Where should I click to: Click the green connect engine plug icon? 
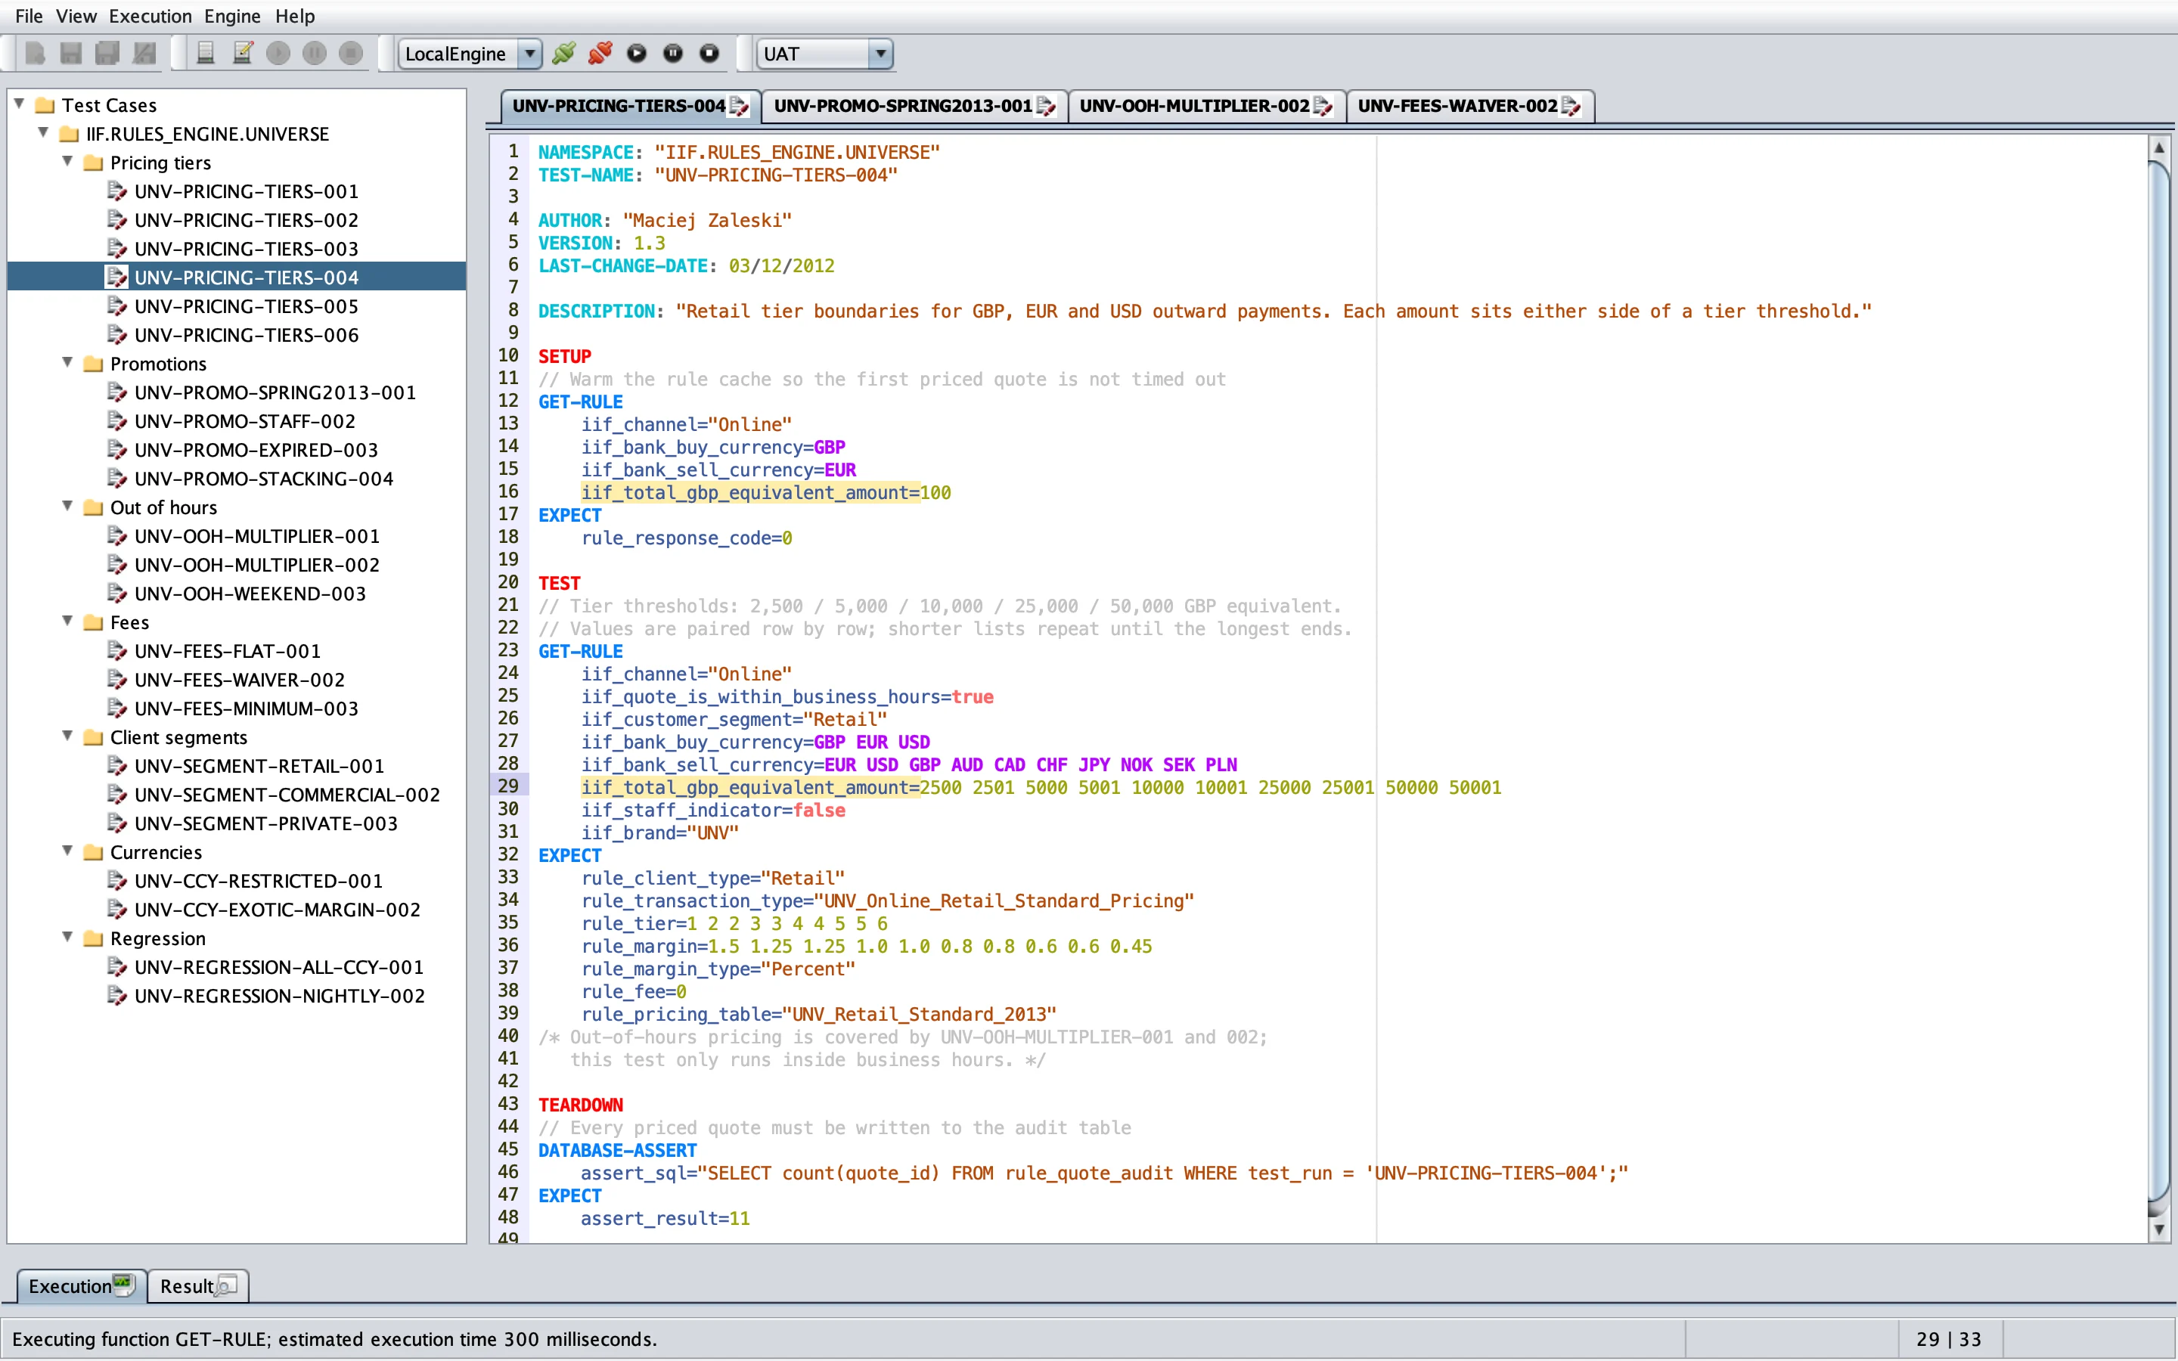[x=564, y=54]
